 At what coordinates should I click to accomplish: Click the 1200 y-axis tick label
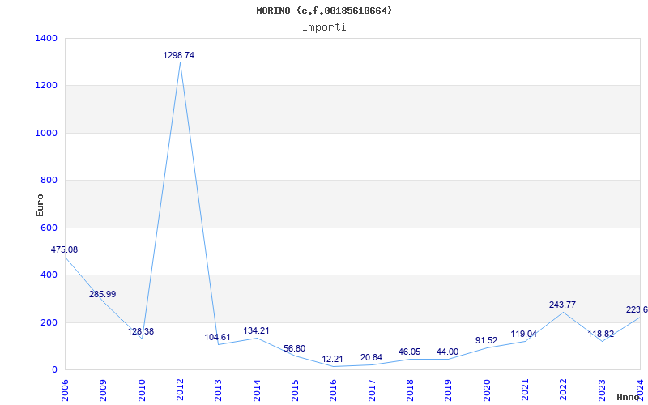tap(46, 86)
